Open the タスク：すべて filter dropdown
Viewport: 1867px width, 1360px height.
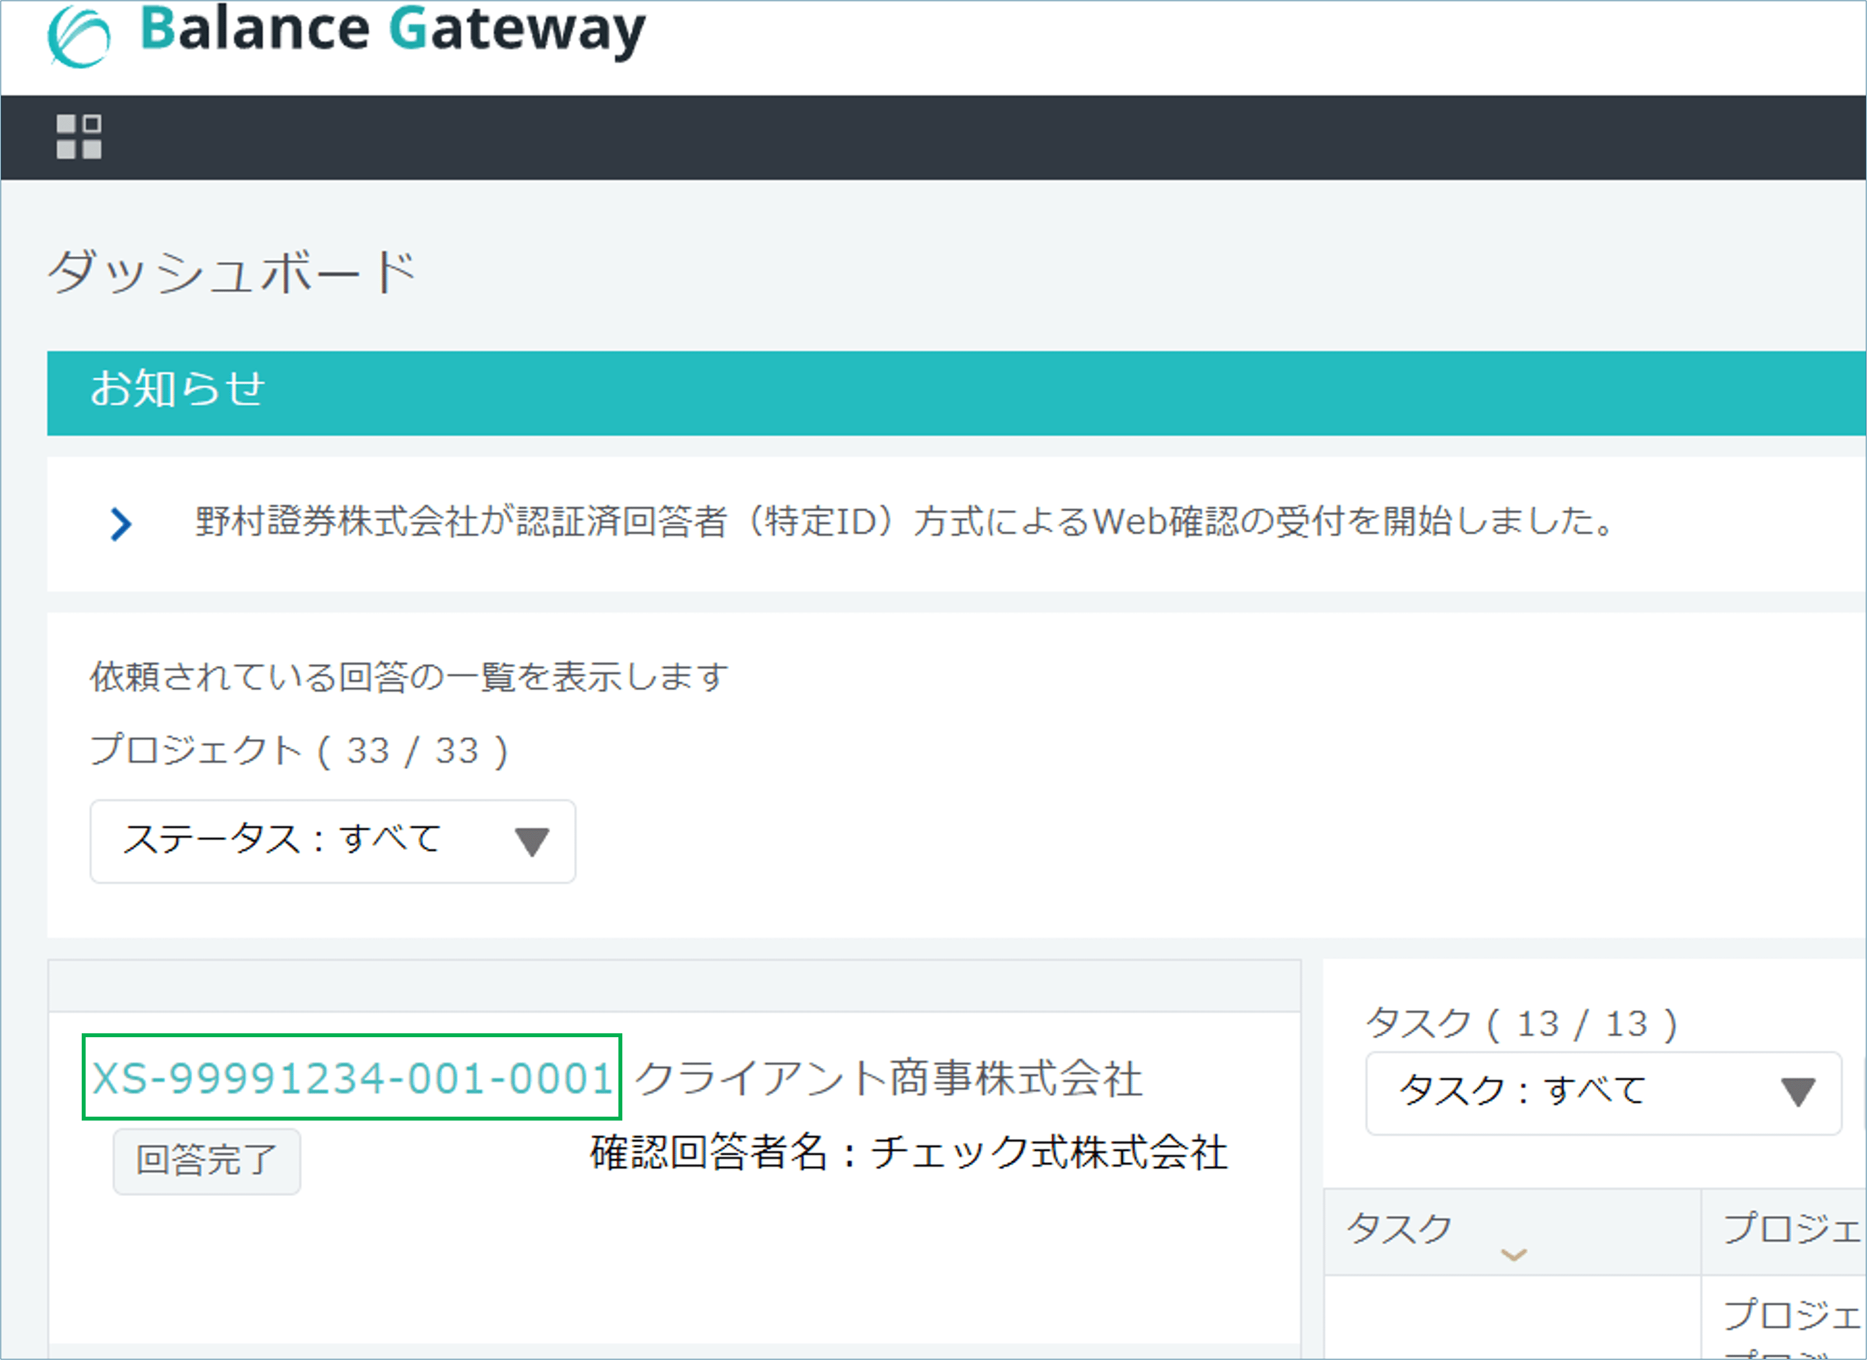coord(1603,1093)
